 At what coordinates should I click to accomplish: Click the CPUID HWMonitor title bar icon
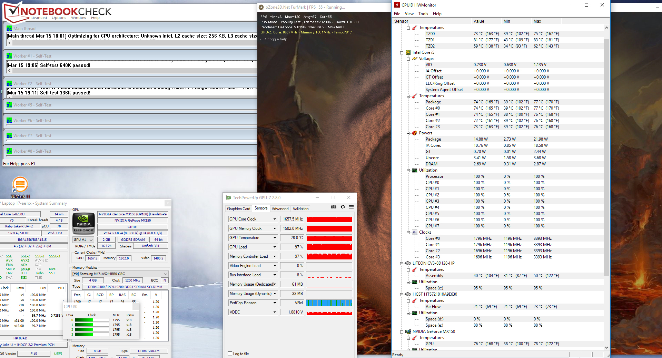397,5
